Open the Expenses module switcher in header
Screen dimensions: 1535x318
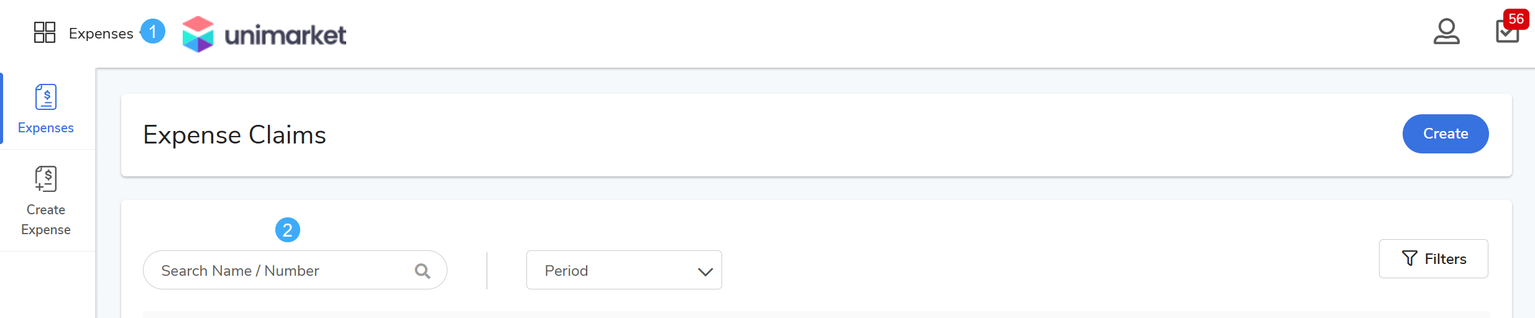[101, 34]
